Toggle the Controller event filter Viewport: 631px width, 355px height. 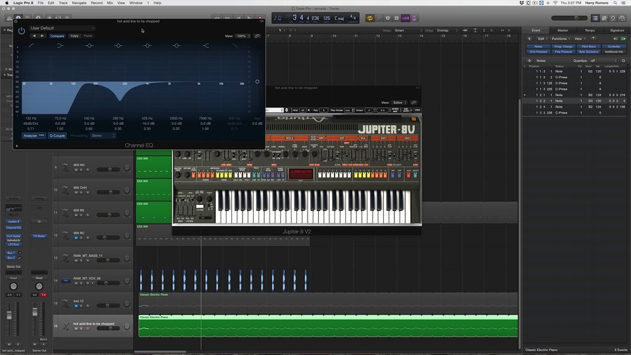coord(614,47)
